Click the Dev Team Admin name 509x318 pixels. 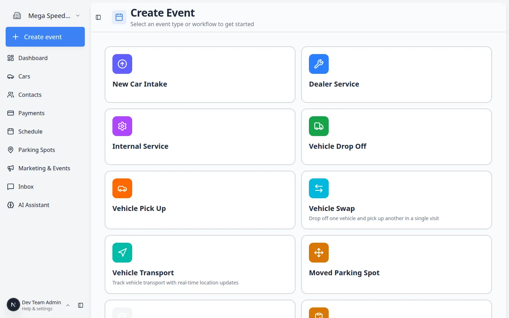click(41, 302)
